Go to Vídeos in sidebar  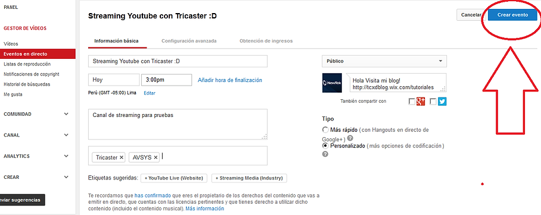(x=11, y=44)
